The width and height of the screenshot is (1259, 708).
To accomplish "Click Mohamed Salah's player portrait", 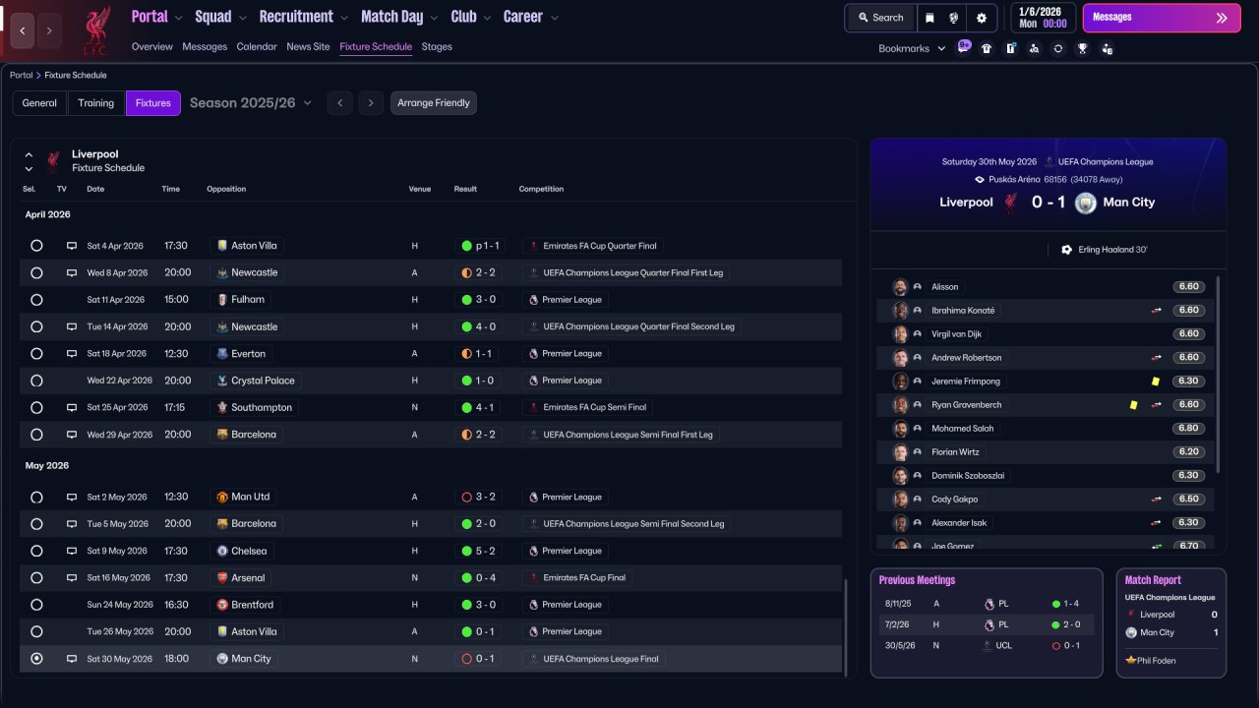I will [900, 429].
